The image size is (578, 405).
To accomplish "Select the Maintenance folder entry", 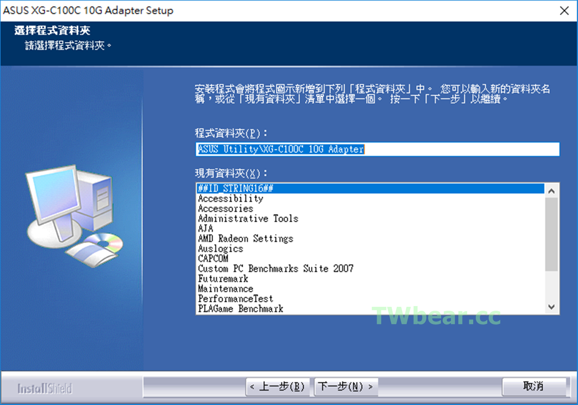I will pos(370,289).
